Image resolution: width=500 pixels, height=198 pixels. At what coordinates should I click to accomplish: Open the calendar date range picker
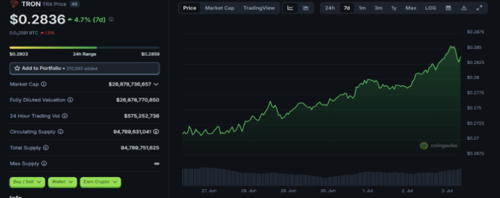(448, 8)
